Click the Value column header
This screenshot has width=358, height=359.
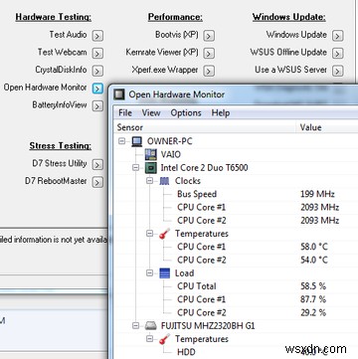pos(327,127)
